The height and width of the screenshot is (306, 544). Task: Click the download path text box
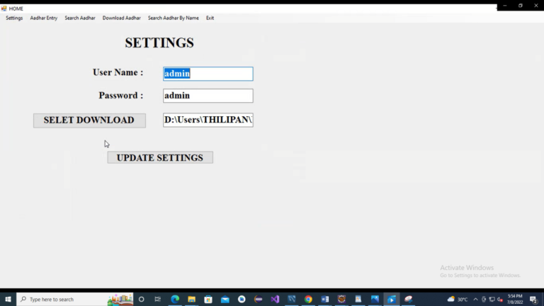[x=208, y=120]
